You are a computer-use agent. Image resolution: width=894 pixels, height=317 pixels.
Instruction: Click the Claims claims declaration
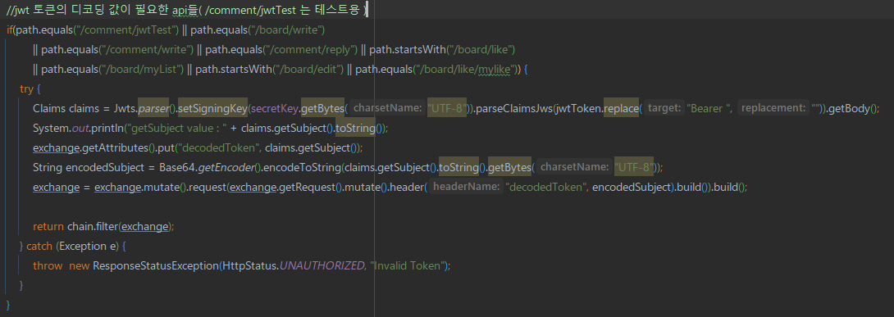pyautogui.click(x=66, y=108)
